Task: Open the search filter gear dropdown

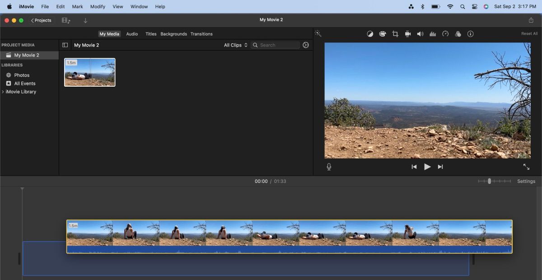Action: [306, 45]
